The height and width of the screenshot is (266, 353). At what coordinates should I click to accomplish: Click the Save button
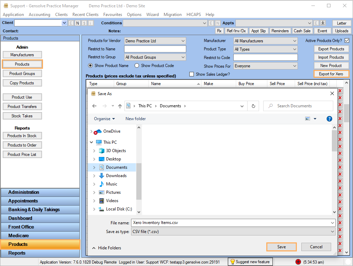pos(281,247)
